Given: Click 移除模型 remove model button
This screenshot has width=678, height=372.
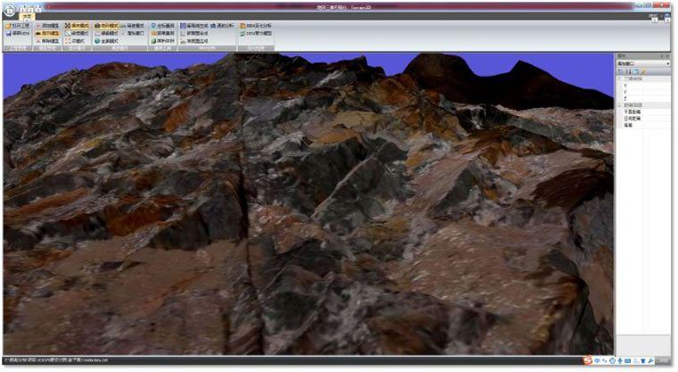Looking at the screenshot, I should click(x=47, y=41).
